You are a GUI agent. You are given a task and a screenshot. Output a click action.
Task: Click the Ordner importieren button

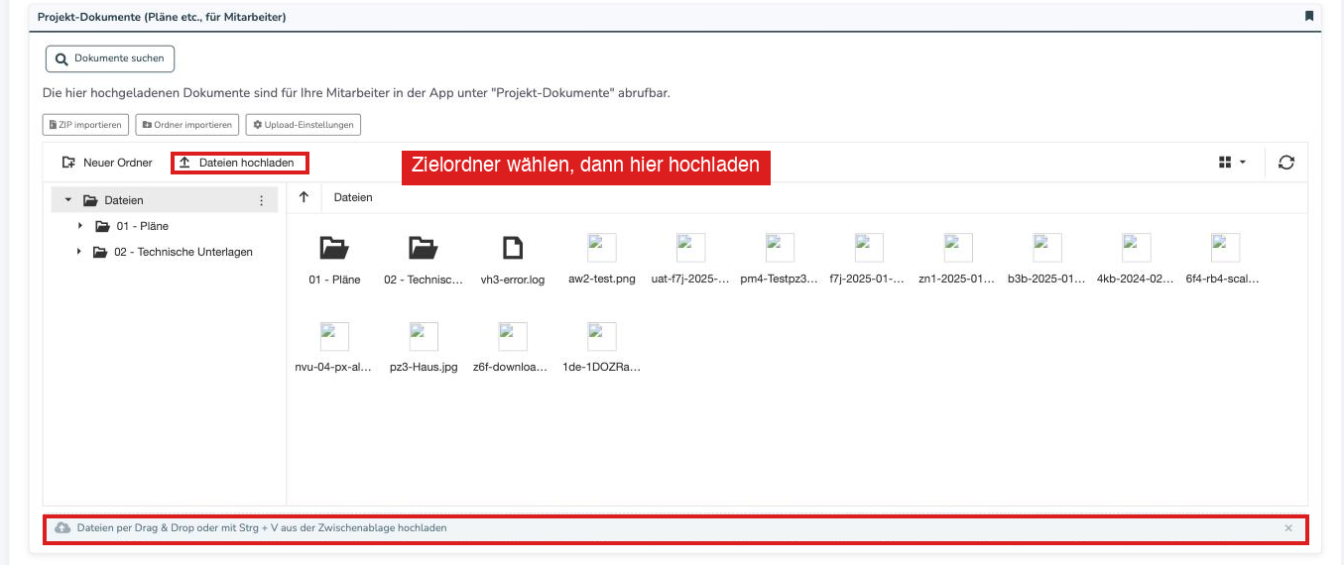point(186,125)
